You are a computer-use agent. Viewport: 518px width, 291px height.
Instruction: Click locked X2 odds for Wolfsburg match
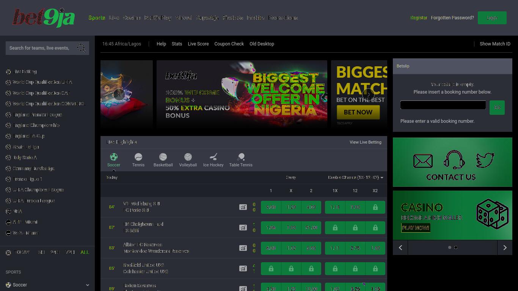coord(375,207)
